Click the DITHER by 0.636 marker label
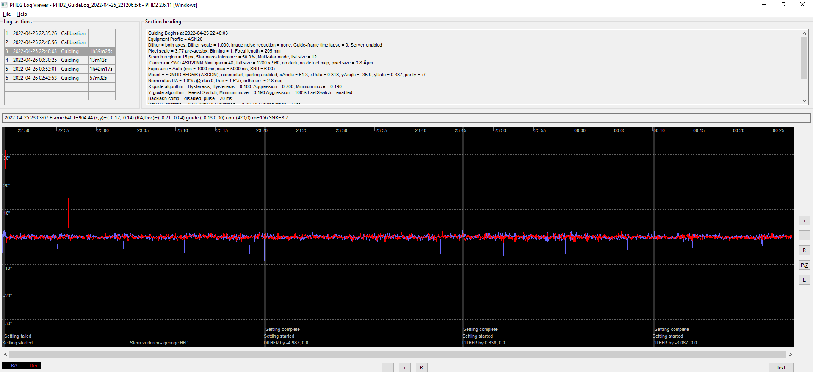This screenshot has width=813, height=372. [484, 343]
